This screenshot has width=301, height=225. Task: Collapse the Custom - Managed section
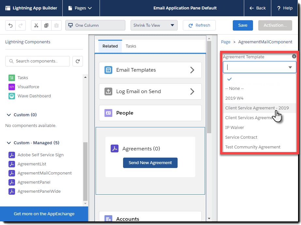point(8,143)
